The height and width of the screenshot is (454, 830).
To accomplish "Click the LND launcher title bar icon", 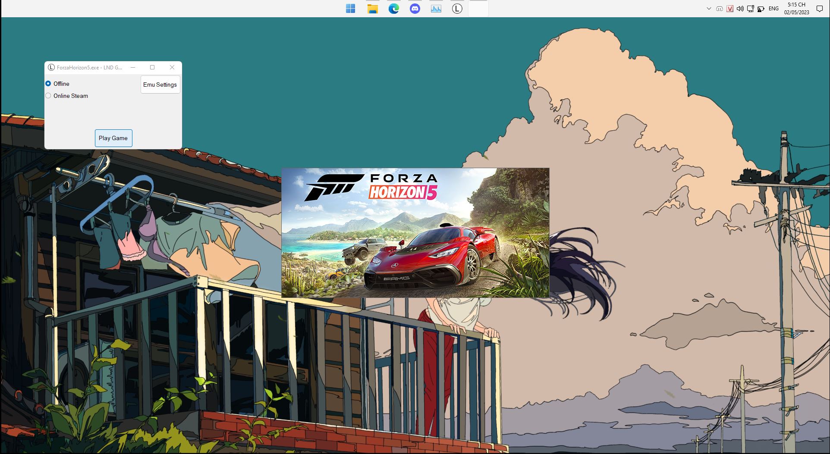I will pos(51,68).
